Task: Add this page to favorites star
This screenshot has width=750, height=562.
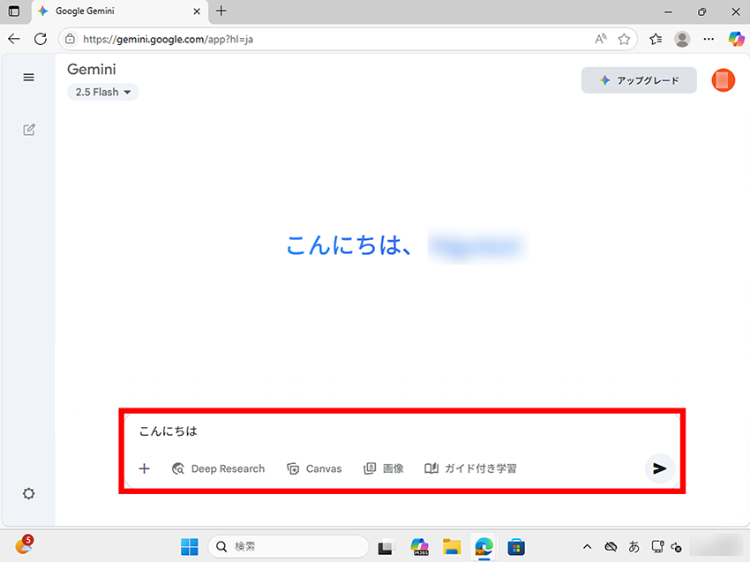Action: point(624,39)
